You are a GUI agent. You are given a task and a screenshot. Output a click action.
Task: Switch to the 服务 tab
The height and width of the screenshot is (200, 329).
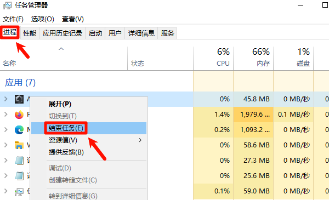(x=167, y=33)
